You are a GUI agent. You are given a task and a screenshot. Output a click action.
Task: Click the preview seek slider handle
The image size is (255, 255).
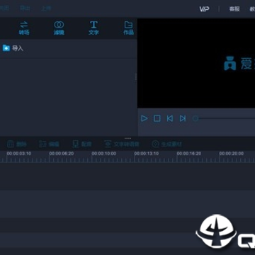click(195, 118)
